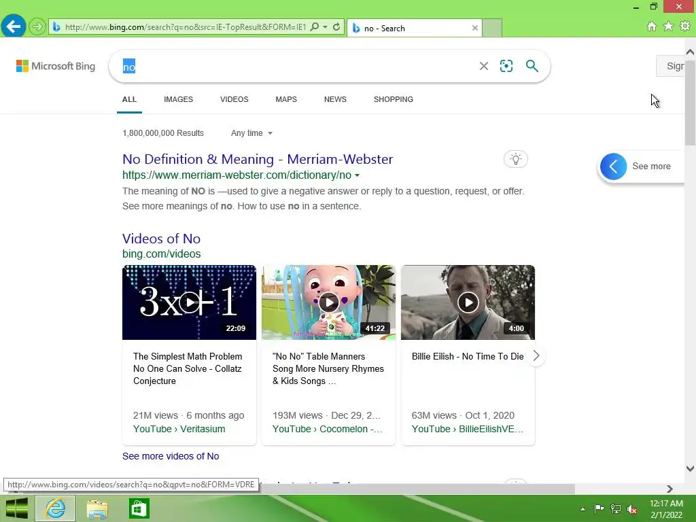696x522 pixels.
Task: Switch to the NEWS tab
Action: [335, 99]
